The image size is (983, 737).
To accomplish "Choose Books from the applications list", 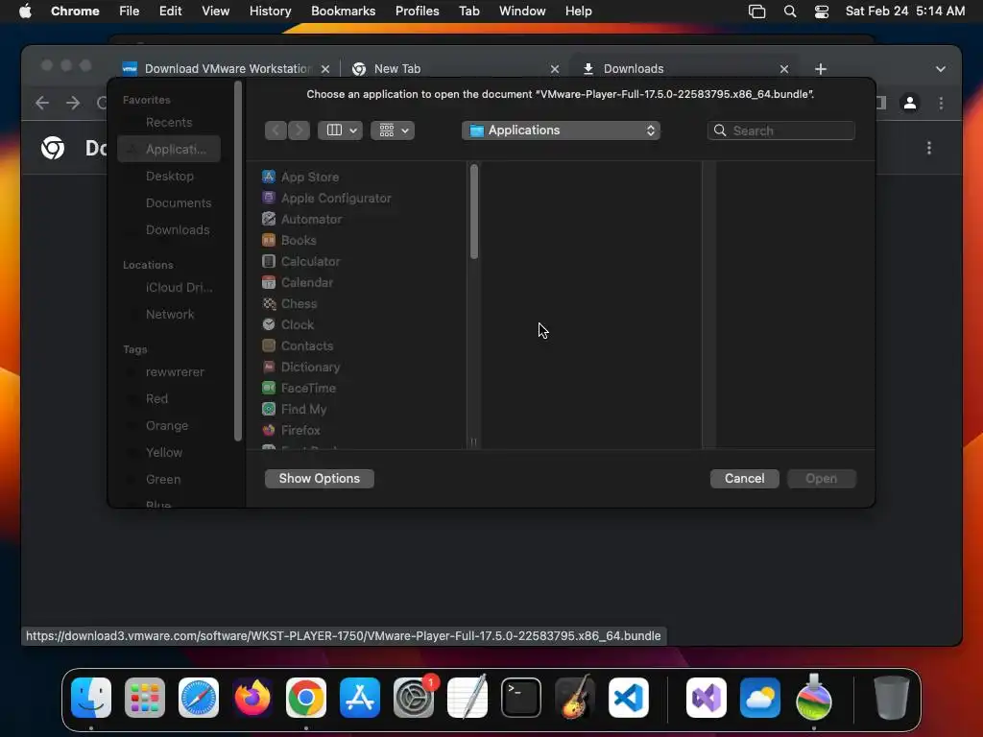I will pyautogui.click(x=289, y=240).
